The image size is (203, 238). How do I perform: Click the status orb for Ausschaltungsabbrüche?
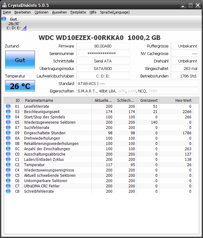(8, 154)
